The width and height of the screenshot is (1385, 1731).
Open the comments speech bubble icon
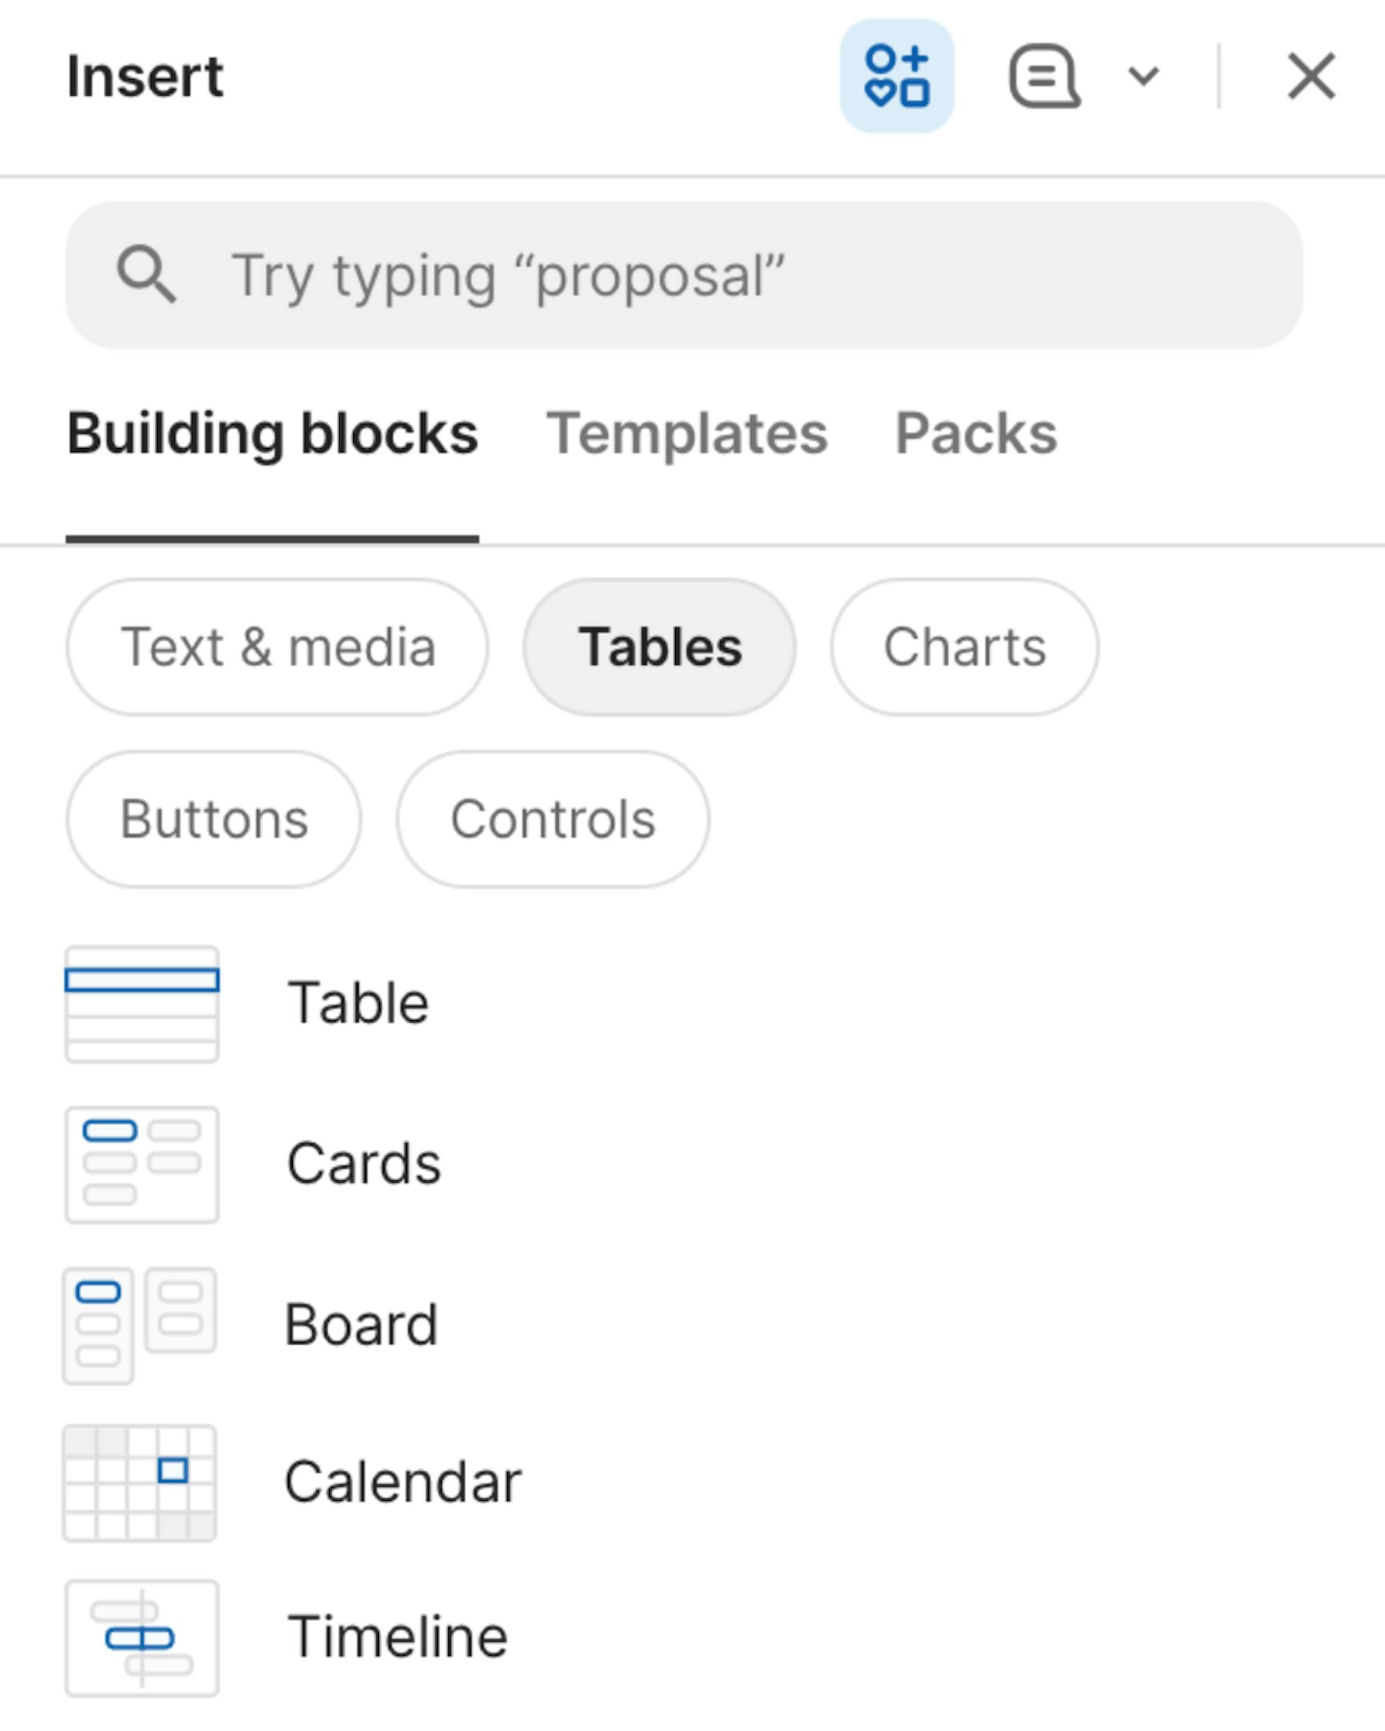(x=1044, y=76)
